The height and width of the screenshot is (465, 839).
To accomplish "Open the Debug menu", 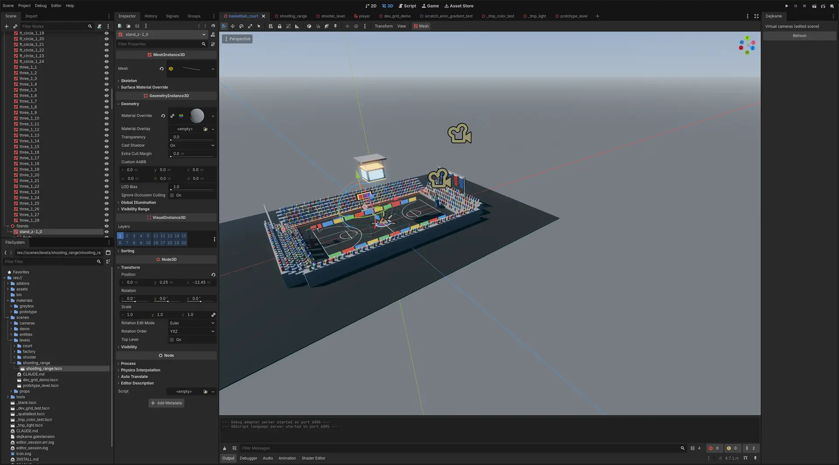I will point(41,6).
